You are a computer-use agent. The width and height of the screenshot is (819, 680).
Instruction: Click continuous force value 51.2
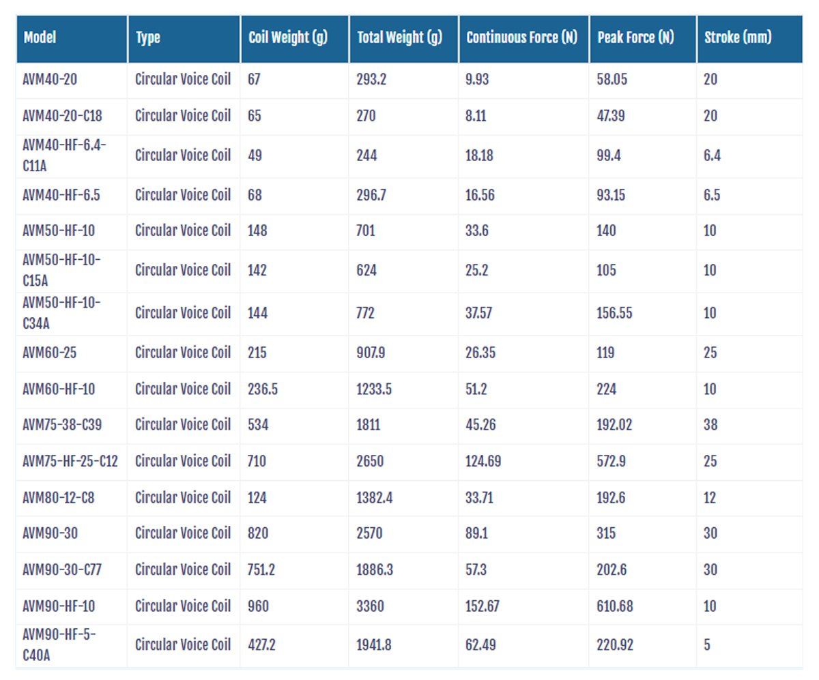477,389
